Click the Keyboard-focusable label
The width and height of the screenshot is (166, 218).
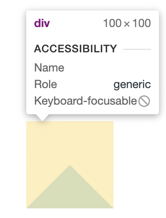pos(86,101)
